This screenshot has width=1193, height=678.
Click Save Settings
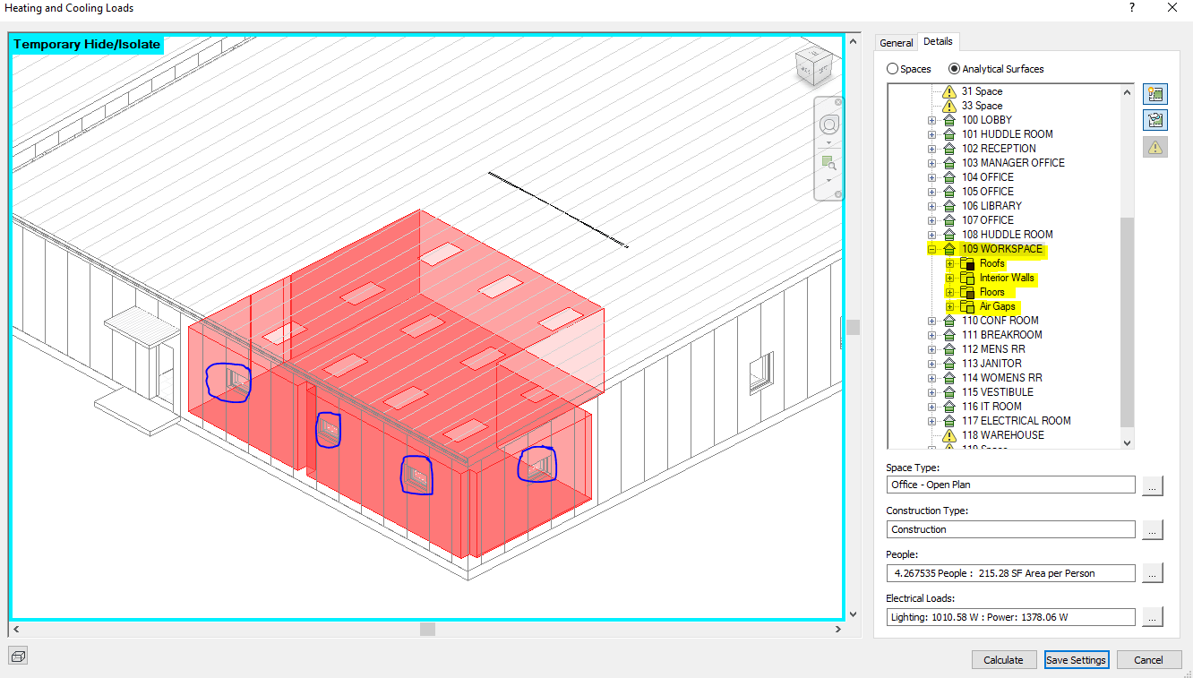point(1077,660)
